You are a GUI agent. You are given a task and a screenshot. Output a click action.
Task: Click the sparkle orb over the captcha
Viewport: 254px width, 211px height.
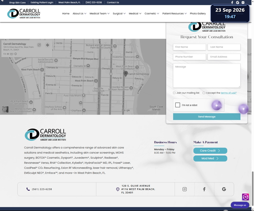pos(216,105)
